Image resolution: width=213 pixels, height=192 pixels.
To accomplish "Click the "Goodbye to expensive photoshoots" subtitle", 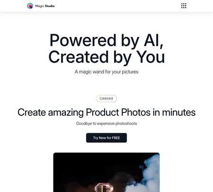I will (106, 123).
